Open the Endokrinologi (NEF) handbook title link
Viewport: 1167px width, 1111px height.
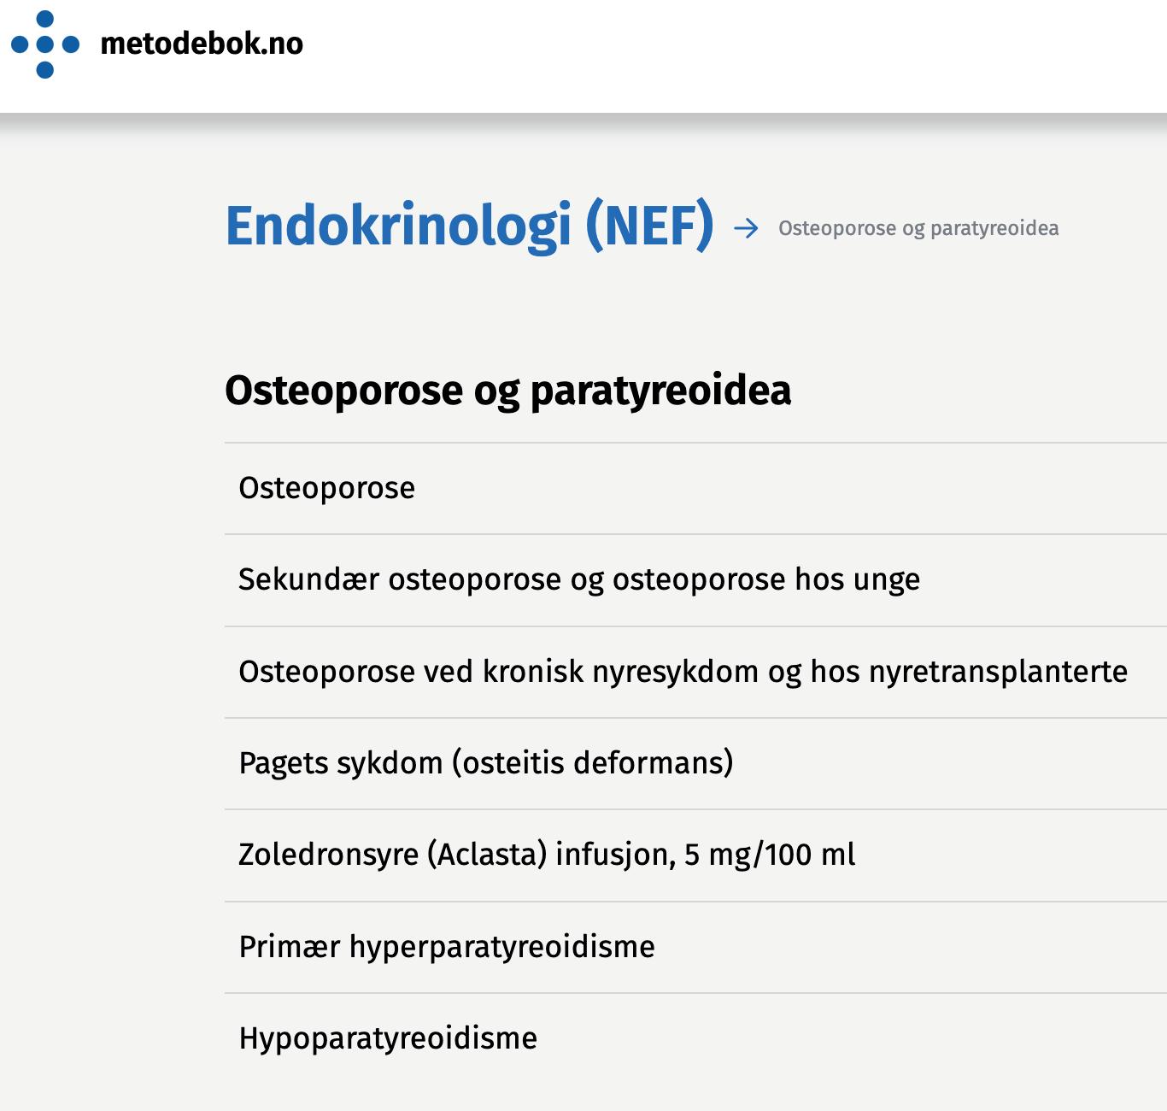click(x=469, y=226)
